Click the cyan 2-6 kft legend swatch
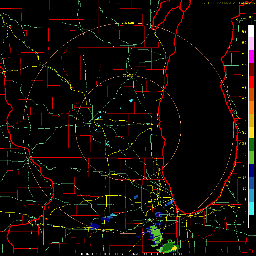 (251, 208)
